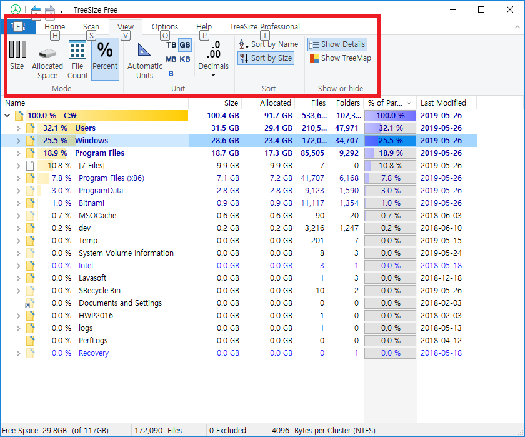Expand the [7 Files] node
The image size is (525, 437).
[18, 166]
